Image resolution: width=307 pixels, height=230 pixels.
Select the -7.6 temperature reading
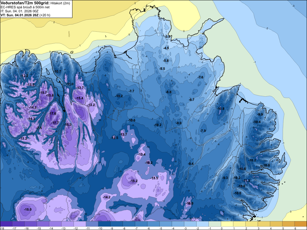pos(201,77)
